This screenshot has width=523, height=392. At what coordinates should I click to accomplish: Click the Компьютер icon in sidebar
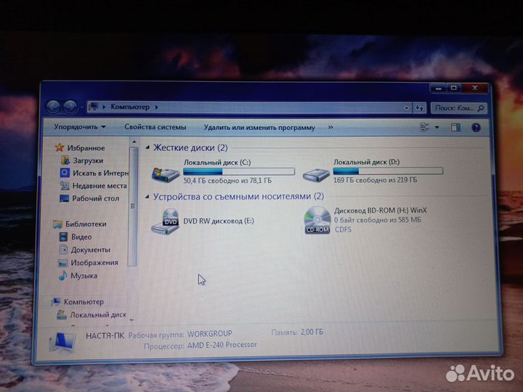pos(56,302)
